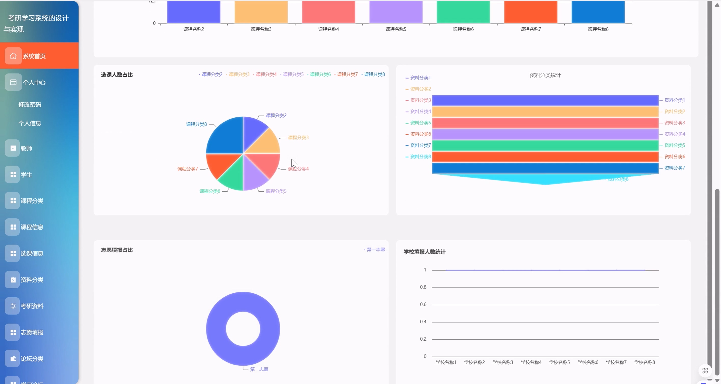Expand the 志愿填报 sidebar menu
The height and width of the screenshot is (384, 721).
32,332
